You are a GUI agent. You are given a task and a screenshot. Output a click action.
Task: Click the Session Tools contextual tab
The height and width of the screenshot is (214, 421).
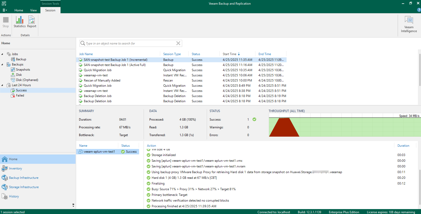(x=50, y=4)
